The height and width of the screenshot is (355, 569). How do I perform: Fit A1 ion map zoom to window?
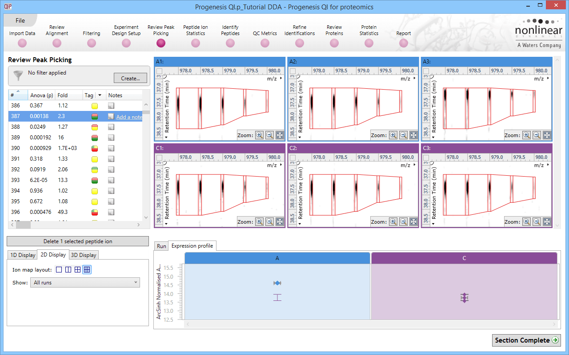tap(280, 135)
